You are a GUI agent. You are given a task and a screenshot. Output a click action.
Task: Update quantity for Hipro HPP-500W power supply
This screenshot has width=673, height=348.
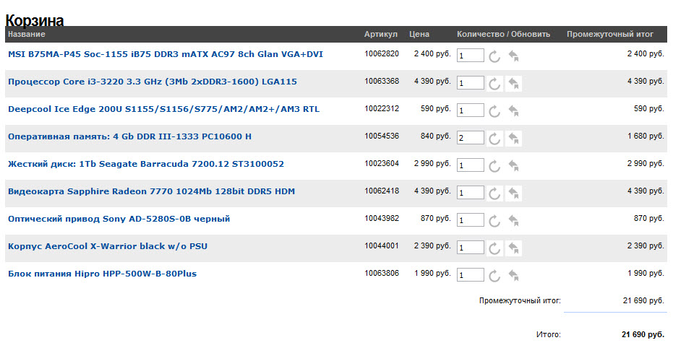coord(494,276)
